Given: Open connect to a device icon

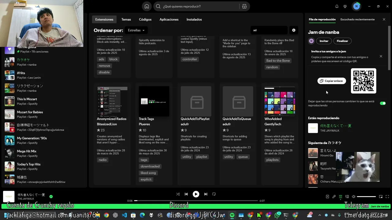Looking at the screenshot, I should click(x=347, y=197).
